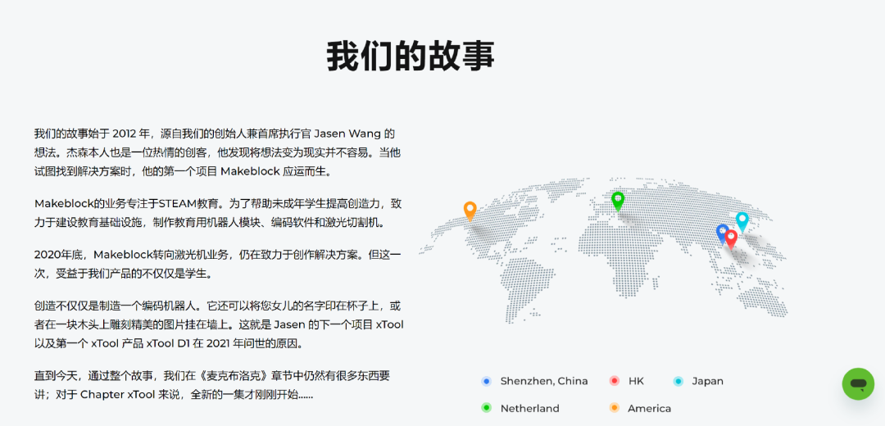The width and height of the screenshot is (885, 426).
Task: Click the orange America map pin
Action: click(470, 211)
